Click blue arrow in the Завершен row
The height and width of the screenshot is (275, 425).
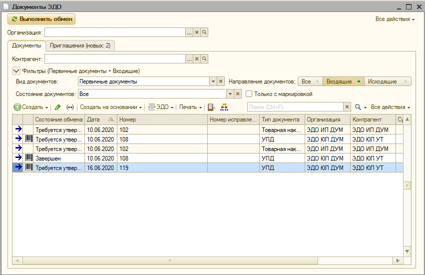click(x=18, y=157)
